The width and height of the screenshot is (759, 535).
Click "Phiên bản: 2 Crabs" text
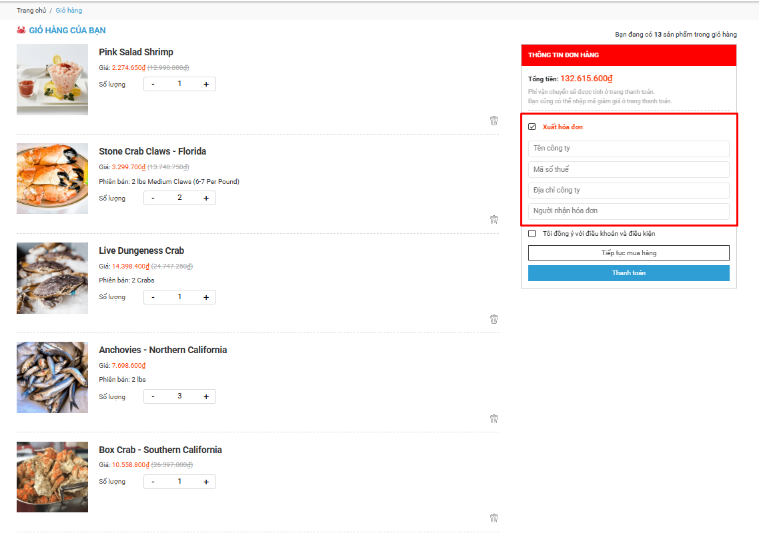coord(126,280)
